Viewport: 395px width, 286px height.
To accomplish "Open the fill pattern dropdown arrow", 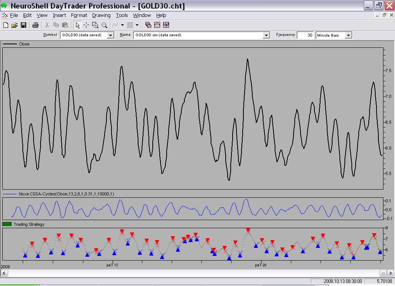I will 137,25.
